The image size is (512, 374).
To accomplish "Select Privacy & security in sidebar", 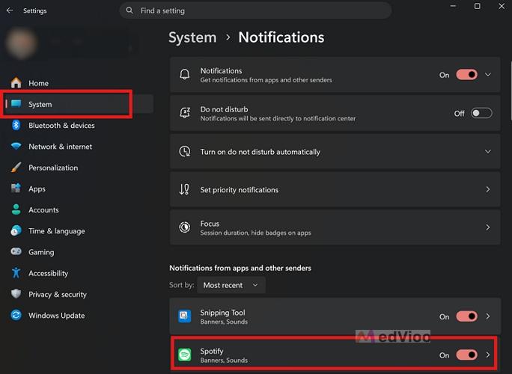I will tap(79, 294).
